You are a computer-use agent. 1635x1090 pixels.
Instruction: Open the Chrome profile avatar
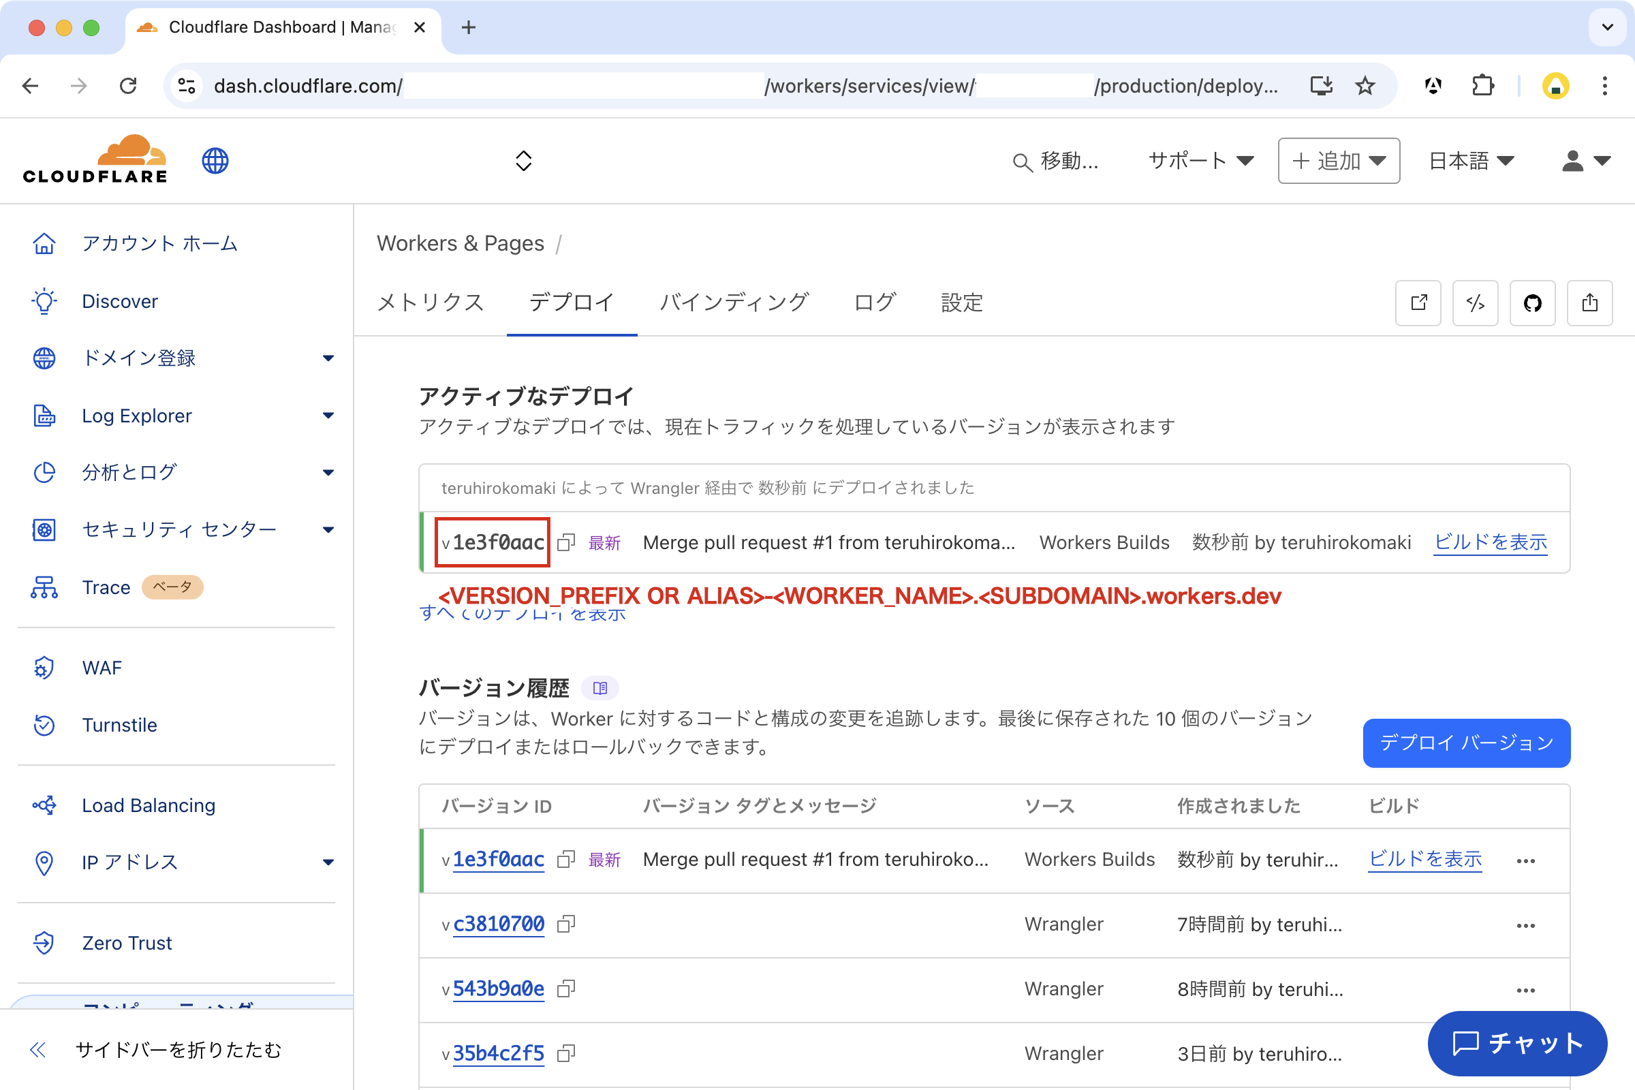tap(1556, 86)
